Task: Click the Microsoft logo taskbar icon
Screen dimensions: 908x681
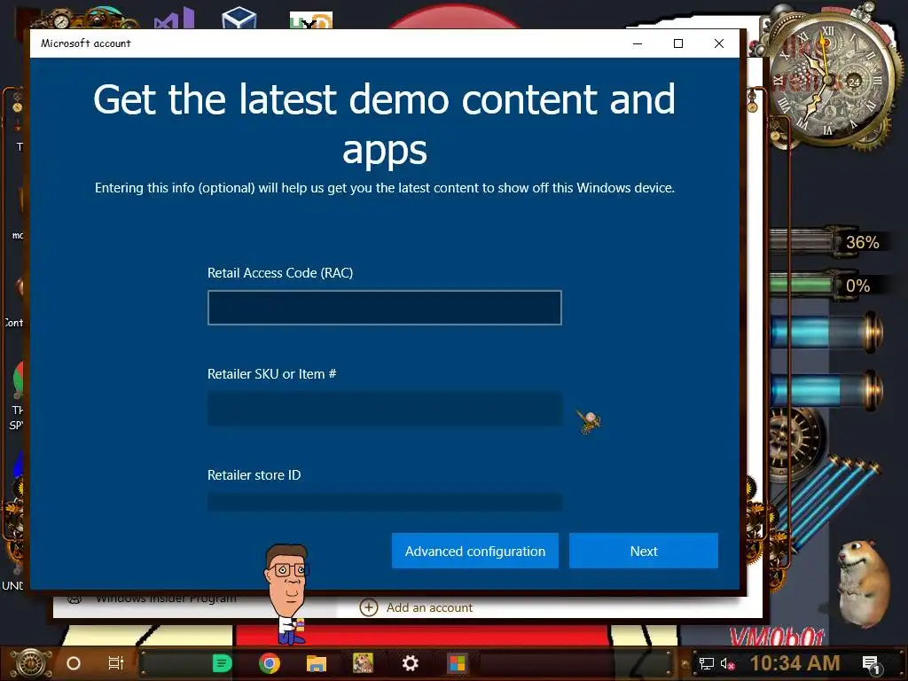Action: tap(457, 663)
